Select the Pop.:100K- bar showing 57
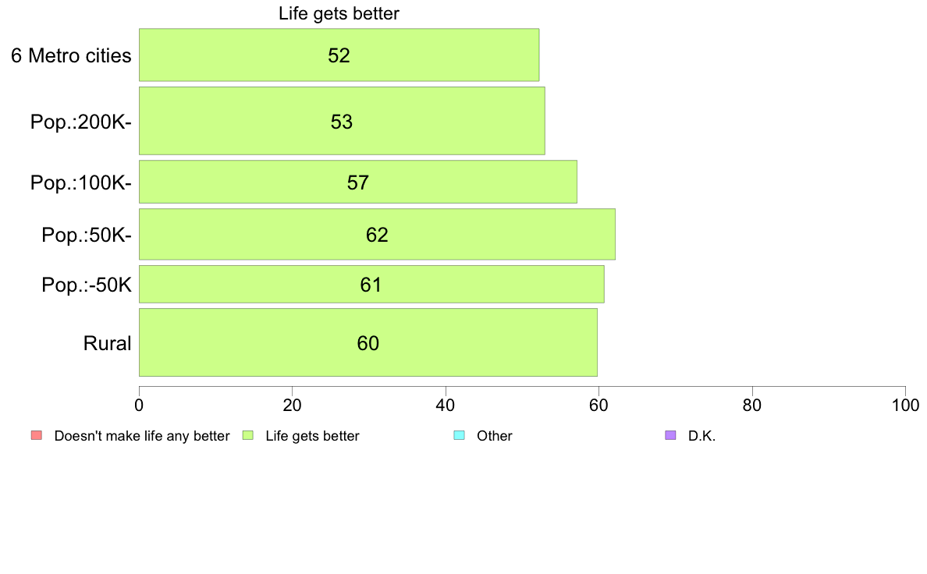The image size is (927, 574). tap(357, 182)
